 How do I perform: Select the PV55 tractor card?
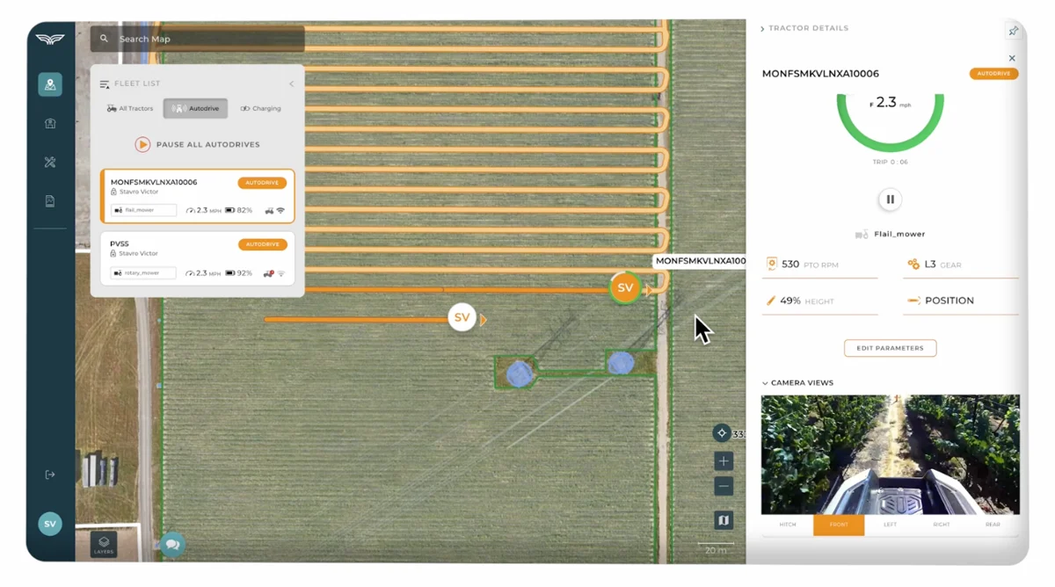pyautogui.click(x=197, y=258)
